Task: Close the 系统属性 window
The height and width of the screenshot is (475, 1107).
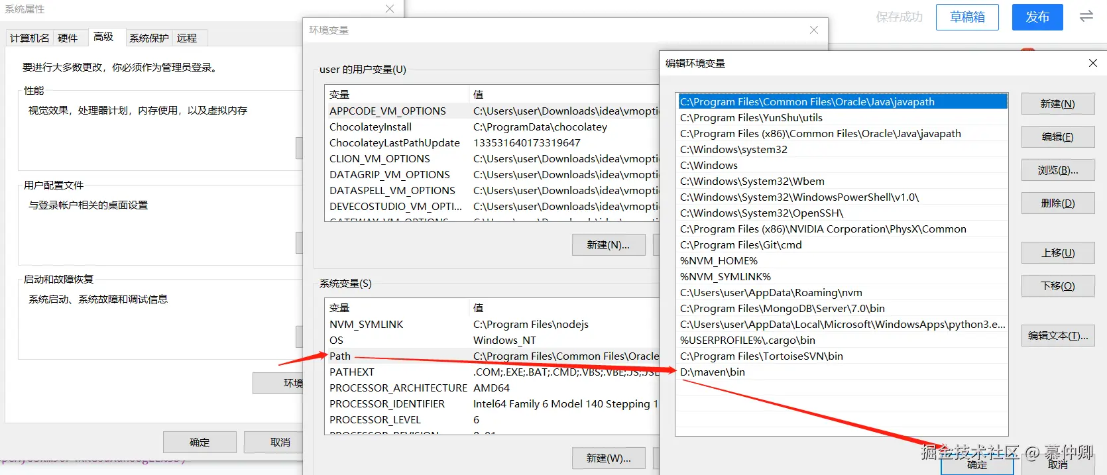Action: (390, 9)
